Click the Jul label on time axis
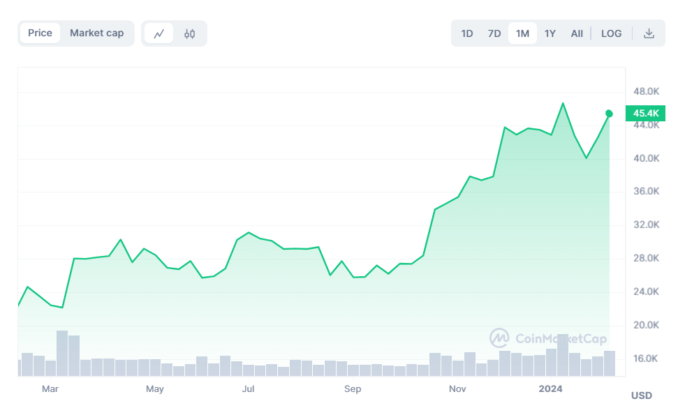The height and width of the screenshot is (415, 678). (x=248, y=388)
